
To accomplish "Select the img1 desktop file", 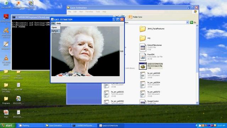I will (x=6, y=114).
